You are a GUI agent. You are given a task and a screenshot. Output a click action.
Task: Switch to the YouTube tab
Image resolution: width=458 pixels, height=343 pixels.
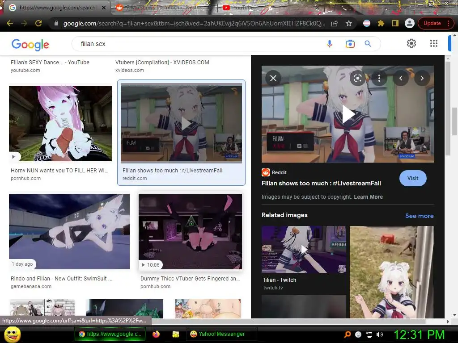pyautogui.click(x=238, y=8)
